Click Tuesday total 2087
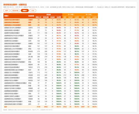139x114 pixels. point(83,107)
